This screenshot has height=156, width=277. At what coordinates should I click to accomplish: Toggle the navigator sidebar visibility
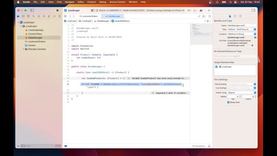[x=32, y=10]
